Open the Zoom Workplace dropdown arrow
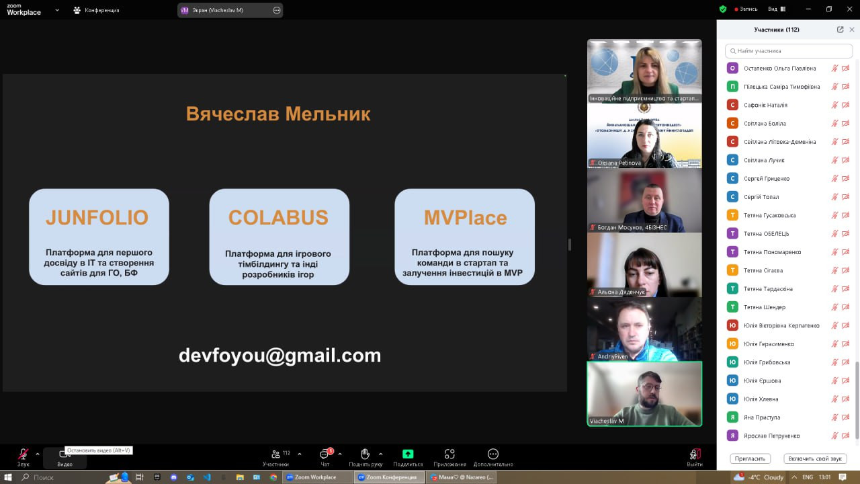 [x=57, y=10]
